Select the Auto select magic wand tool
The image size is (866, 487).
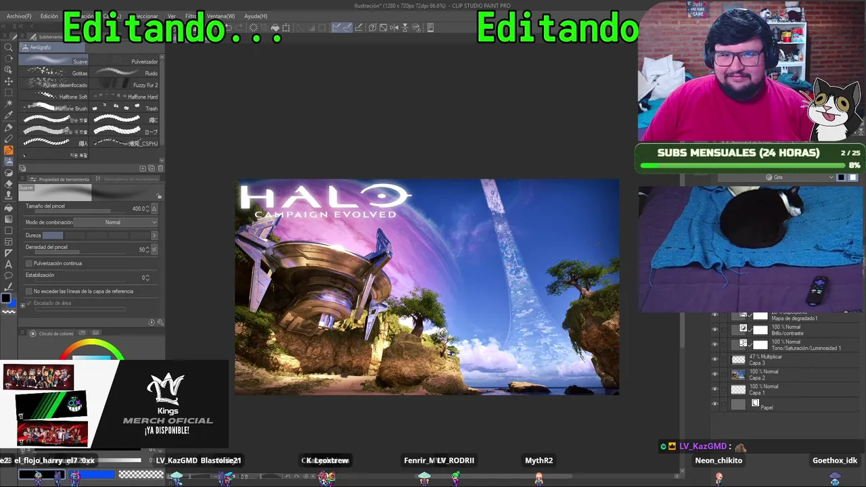(9, 104)
